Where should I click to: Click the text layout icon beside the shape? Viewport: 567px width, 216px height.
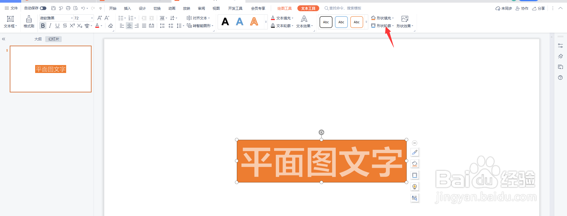pyautogui.click(x=415, y=198)
